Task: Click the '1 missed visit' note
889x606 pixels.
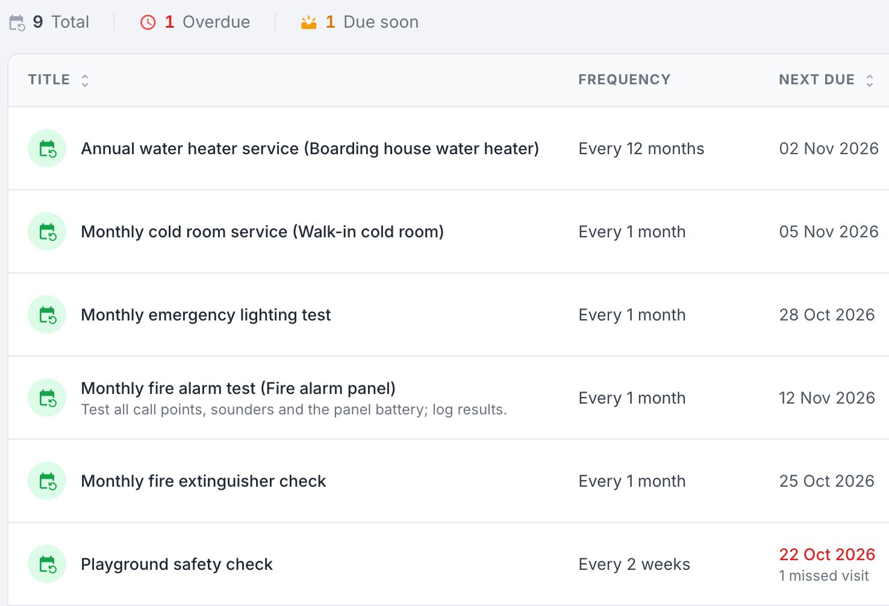Action: coord(824,576)
